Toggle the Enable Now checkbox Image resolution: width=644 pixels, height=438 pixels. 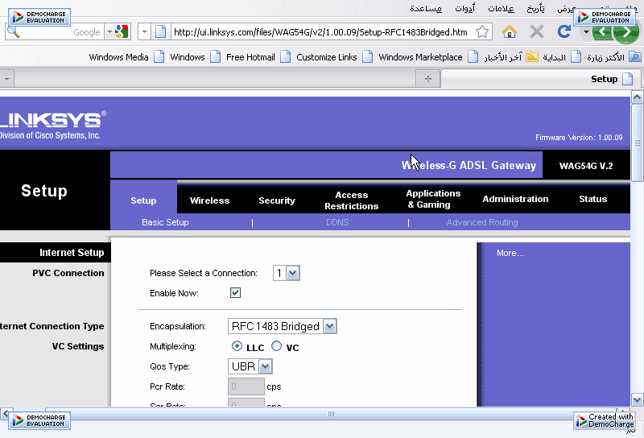click(235, 293)
